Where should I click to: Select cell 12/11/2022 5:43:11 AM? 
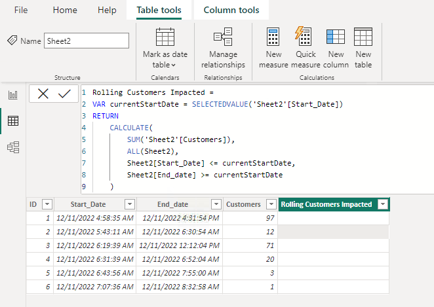tap(95, 232)
